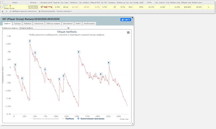The height and width of the screenshot is (129, 216).
Task: Sort by the Коэф. турб column header
Action: click(x=139, y=2)
